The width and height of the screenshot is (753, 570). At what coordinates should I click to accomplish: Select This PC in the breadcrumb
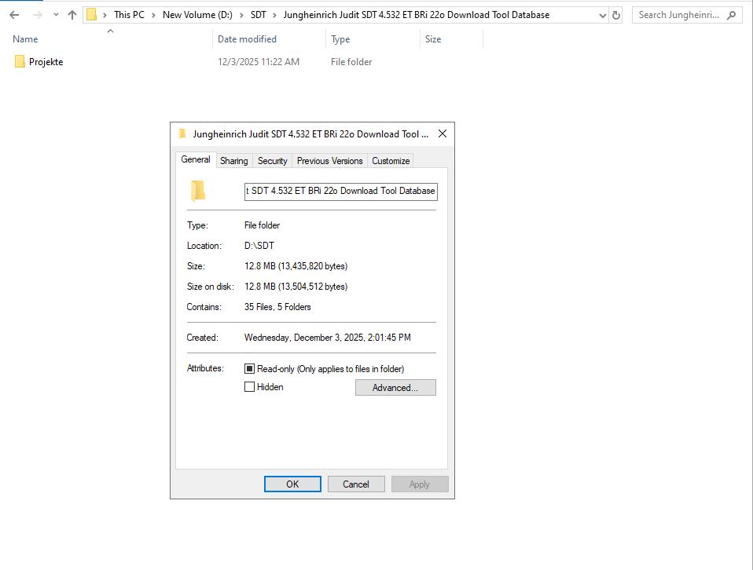[x=129, y=15]
